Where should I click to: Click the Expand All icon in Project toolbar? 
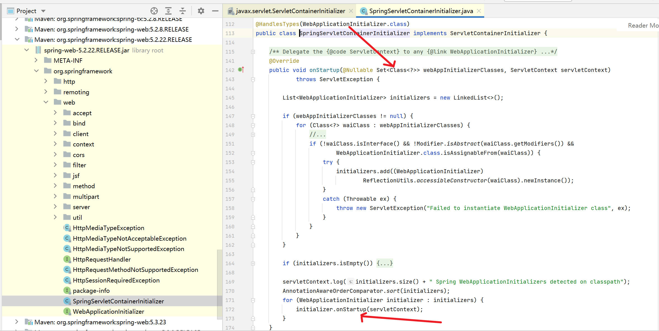(168, 11)
